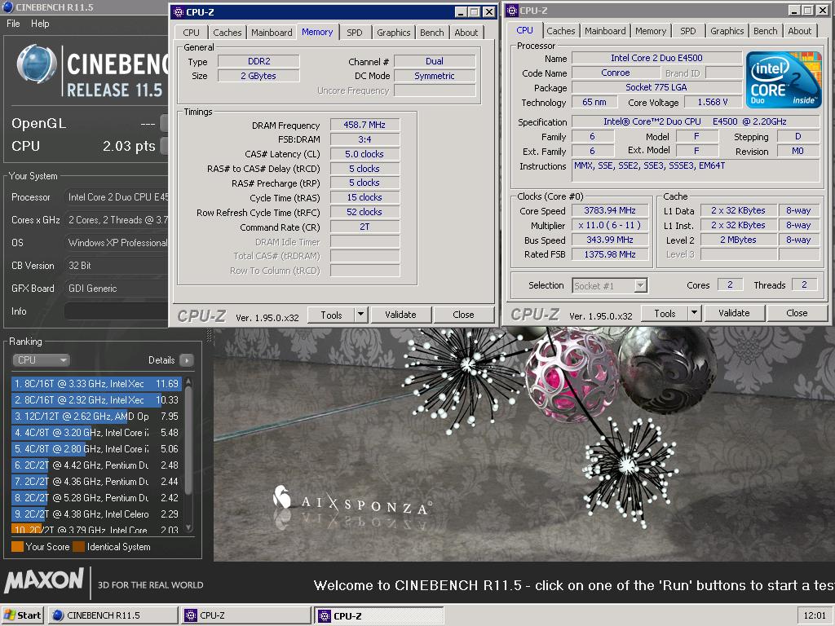
Task: Open Mainboard tab in right CPU-Z window
Action: point(606,31)
